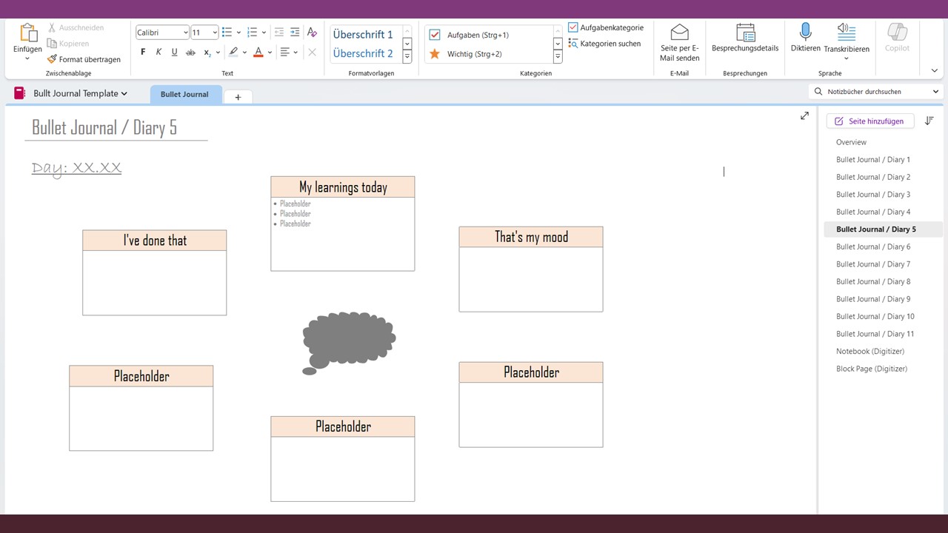Image resolution: width=948 pixels, height=533 pixels.
Task: Clear all formatting with eraser icon
Action: (312, 32)
